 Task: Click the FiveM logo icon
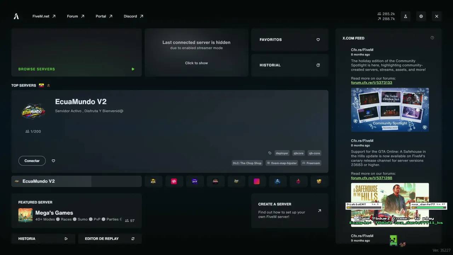pos(16,16)
